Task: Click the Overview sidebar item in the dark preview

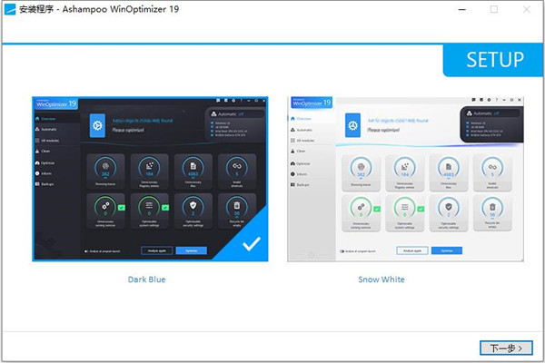Action: coord(50,117)
